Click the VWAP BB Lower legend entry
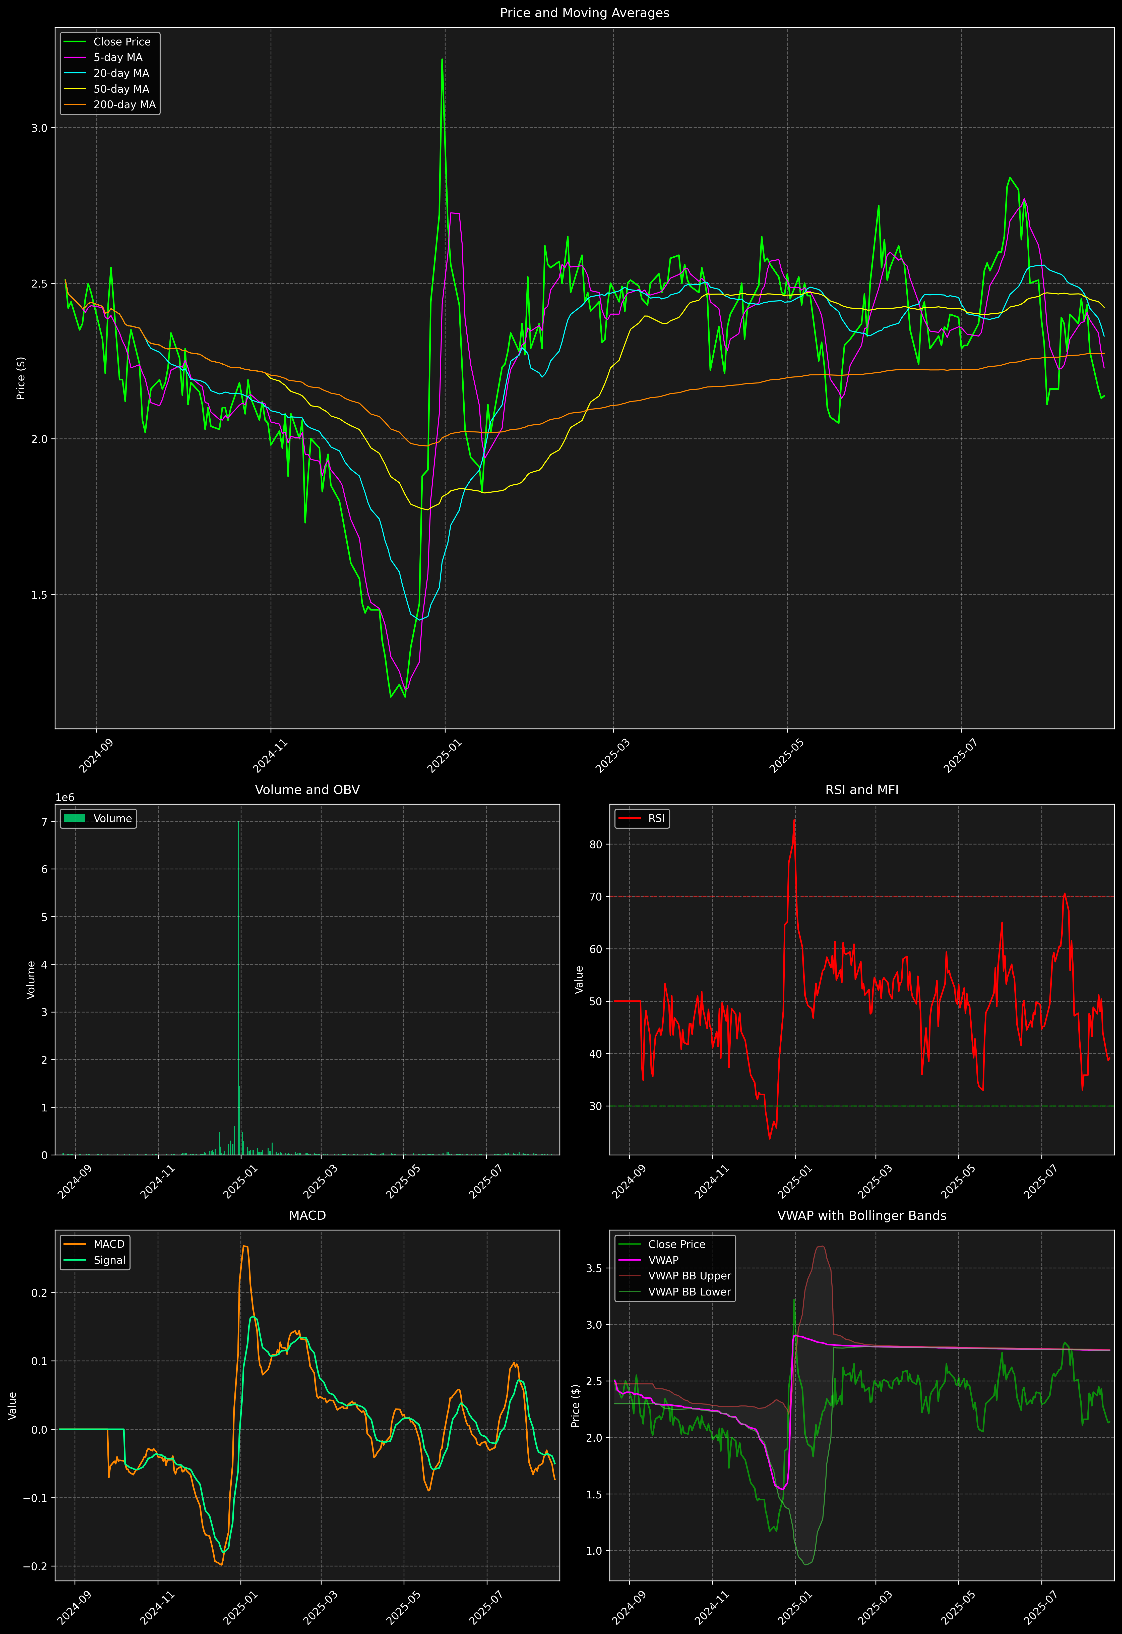 pyautogui.click(x=689, y=1291)
